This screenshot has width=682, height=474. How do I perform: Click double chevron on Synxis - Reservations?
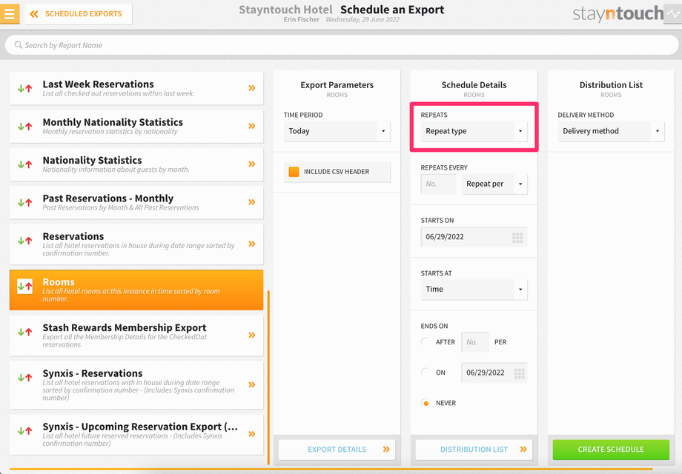tap(252, 384)
